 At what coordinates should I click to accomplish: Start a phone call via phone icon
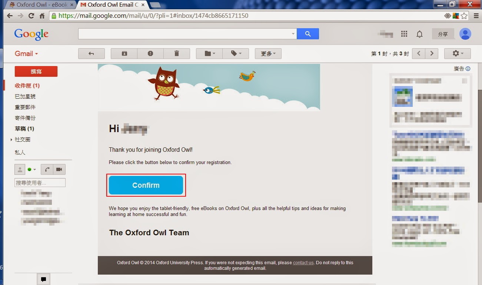[47, 169]
